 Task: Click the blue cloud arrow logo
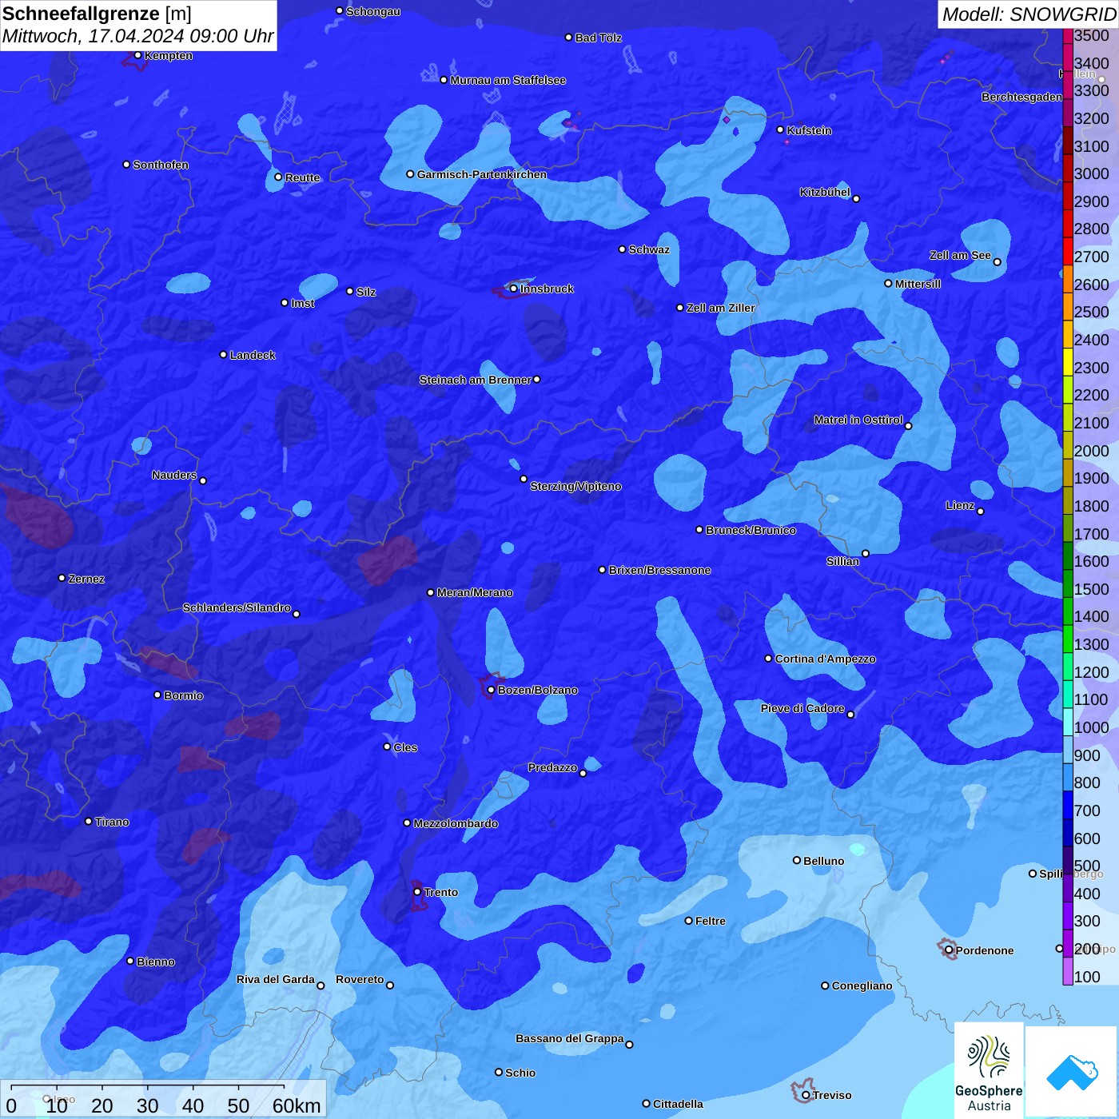pos(1072,1073)
